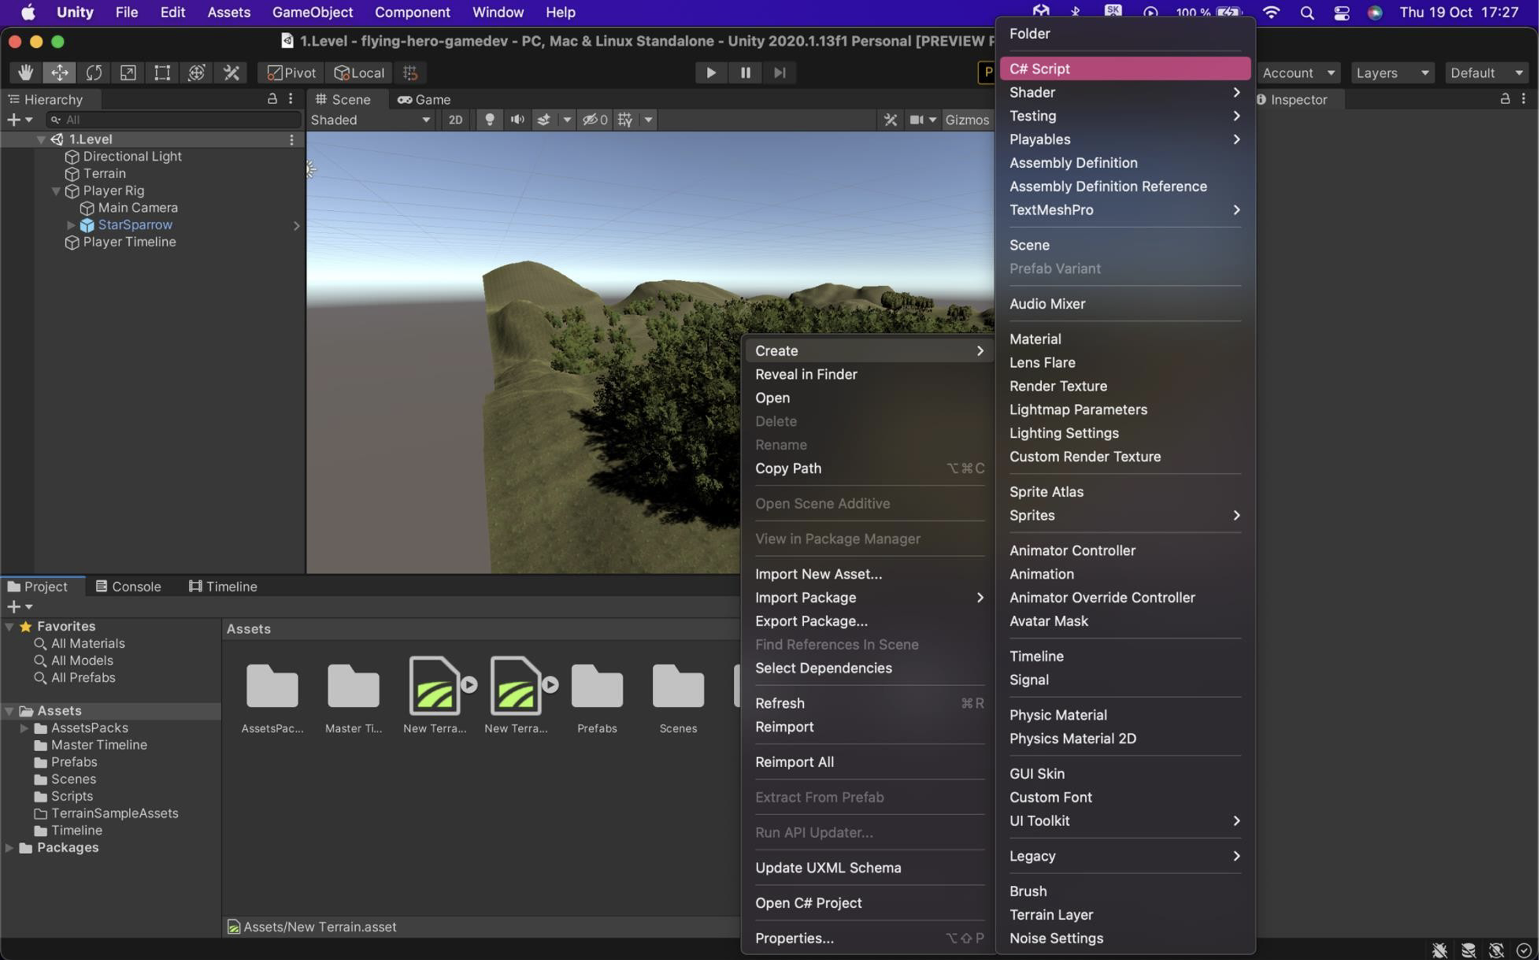Switch to the Game tab
Image resolution: width=1540 pixels, height=960 pixels.
click(x=425, y=99)
